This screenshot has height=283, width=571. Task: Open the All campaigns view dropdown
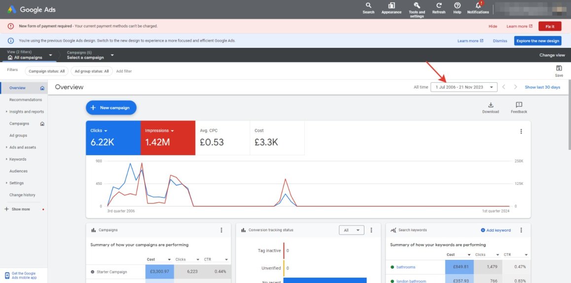tap(30, 55)
